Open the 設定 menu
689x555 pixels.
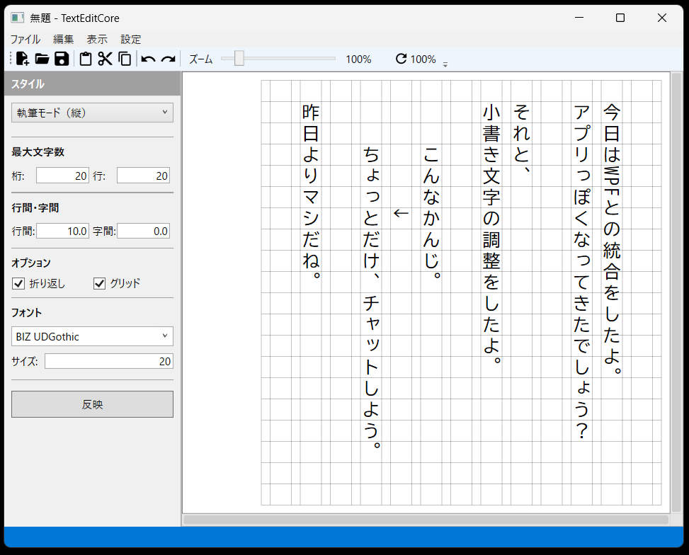point(131,40)
